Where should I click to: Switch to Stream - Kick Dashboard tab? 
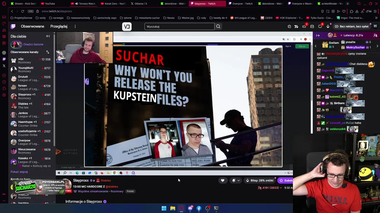coord(23,4)
